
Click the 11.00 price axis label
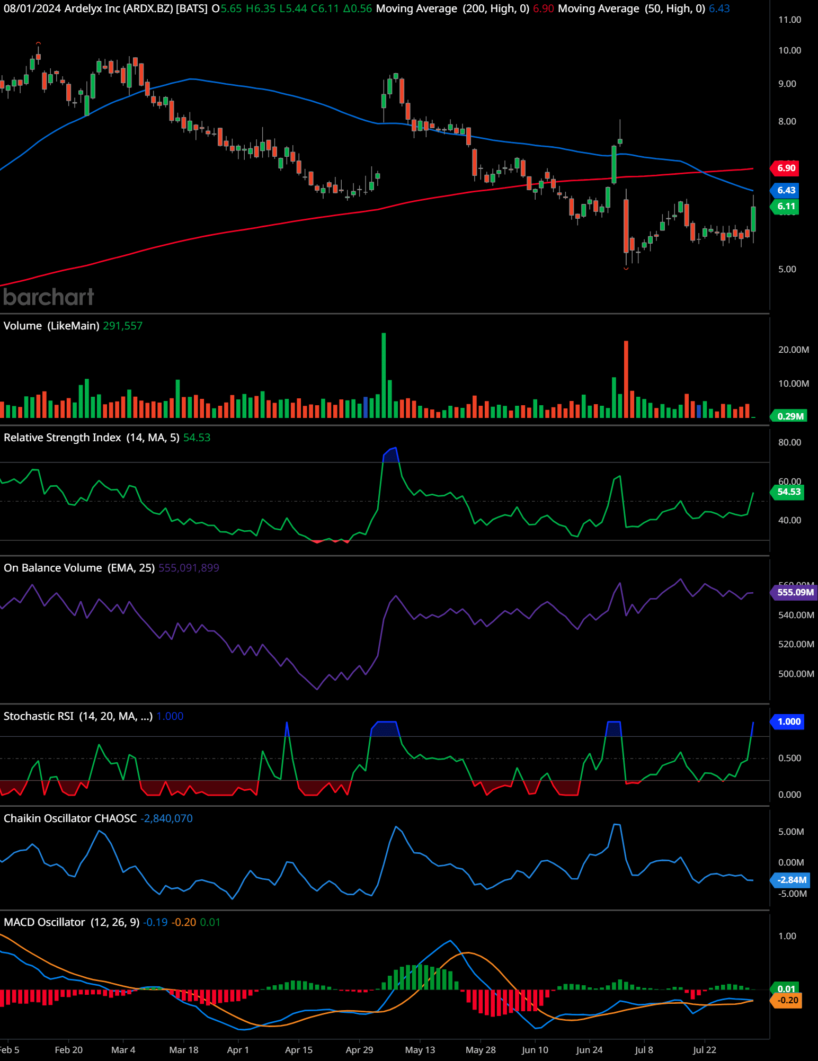789,20
